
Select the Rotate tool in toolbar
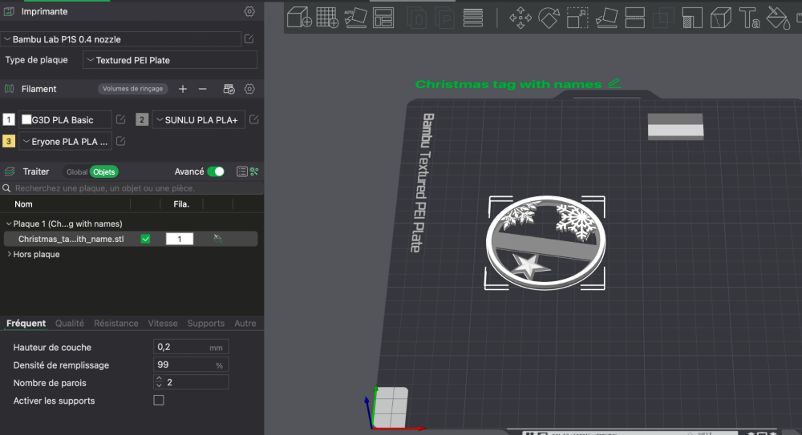click(548, 18)
